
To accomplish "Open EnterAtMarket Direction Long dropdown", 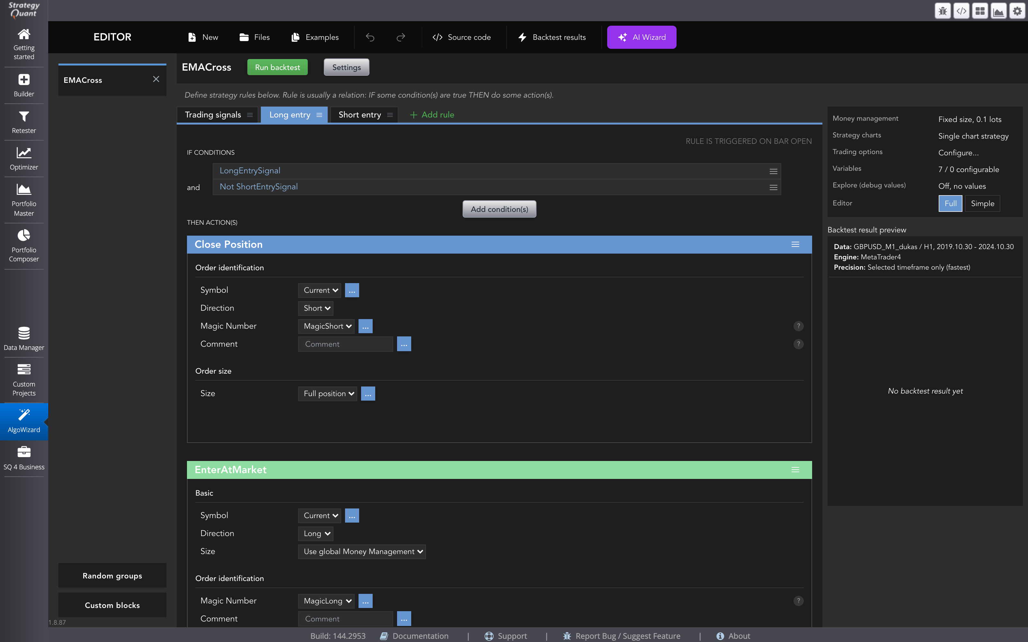I will tap(316, 534).
